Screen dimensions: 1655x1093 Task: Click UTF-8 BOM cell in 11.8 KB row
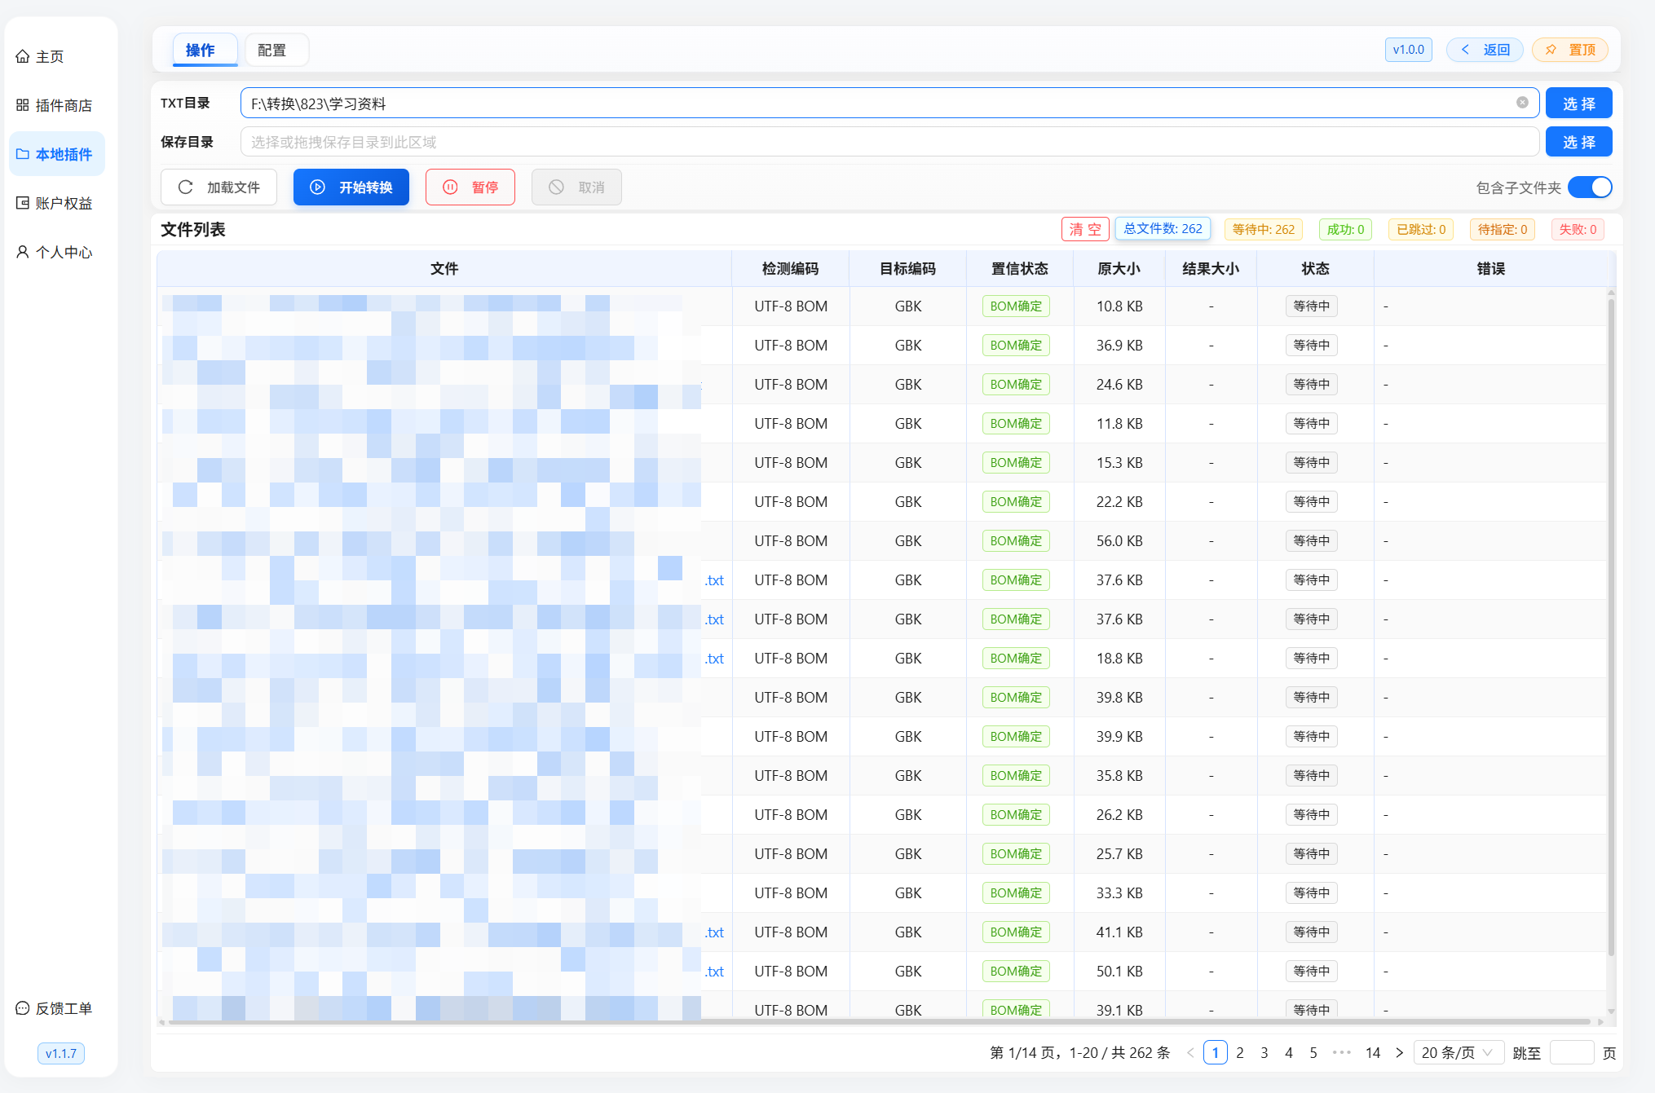pos(791,424)
